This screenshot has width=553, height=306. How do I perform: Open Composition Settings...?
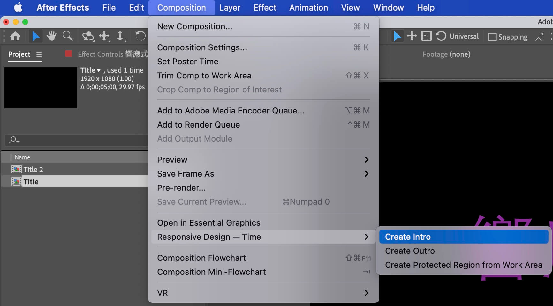263,47
